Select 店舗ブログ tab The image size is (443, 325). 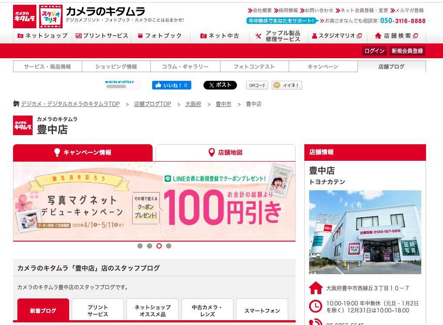[392, 66]
